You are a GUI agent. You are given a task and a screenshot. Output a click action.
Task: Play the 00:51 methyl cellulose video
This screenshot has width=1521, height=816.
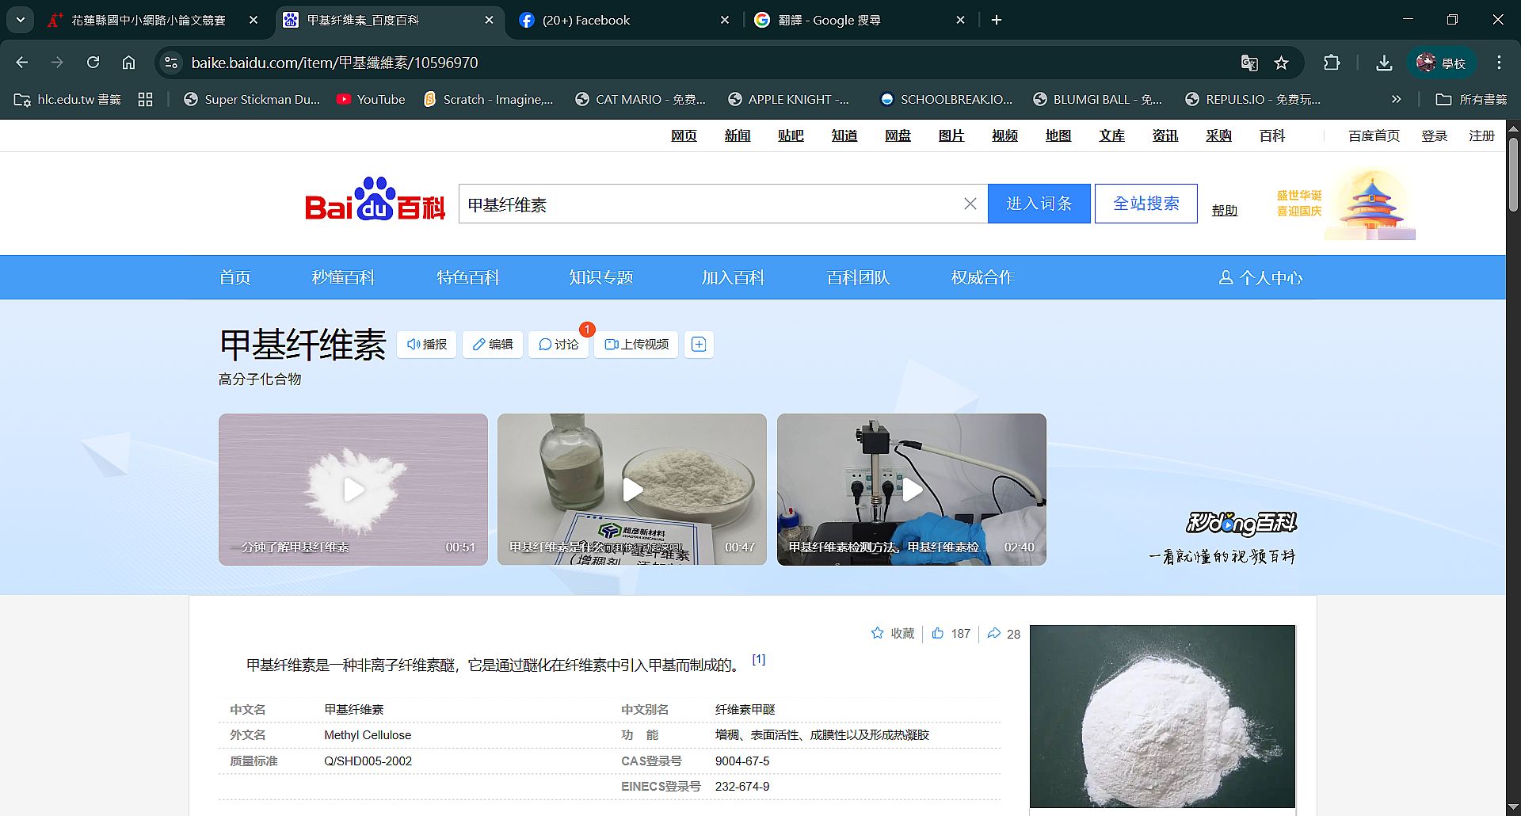[353, 490]
